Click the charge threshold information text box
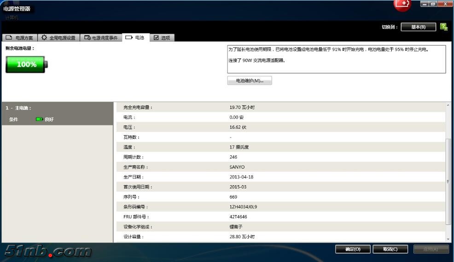The height and width of the screenshot is (262, 454). click(336, 59)
